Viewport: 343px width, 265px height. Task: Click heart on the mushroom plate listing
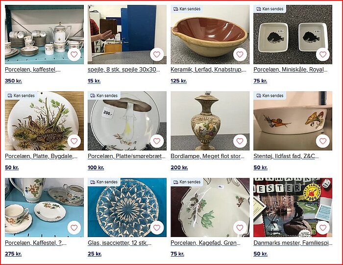(157, 141)
